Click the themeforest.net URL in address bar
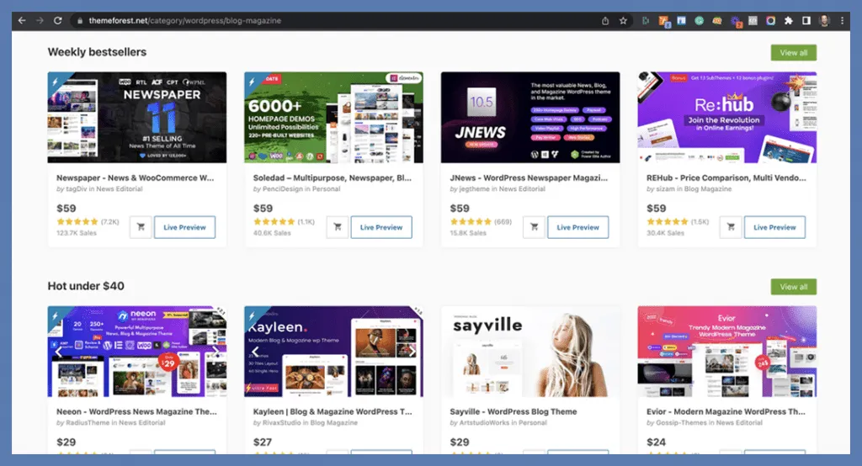 184,21
